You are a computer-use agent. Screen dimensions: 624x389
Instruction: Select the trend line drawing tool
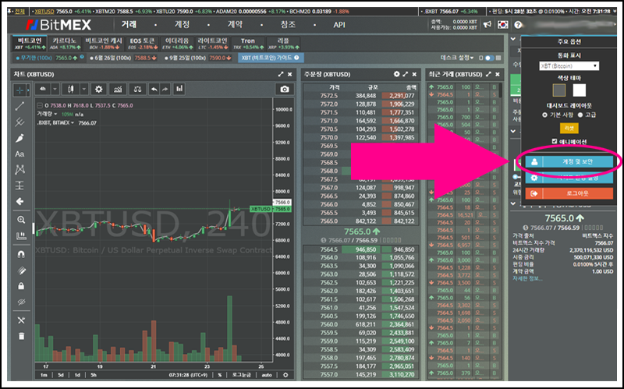19,106
